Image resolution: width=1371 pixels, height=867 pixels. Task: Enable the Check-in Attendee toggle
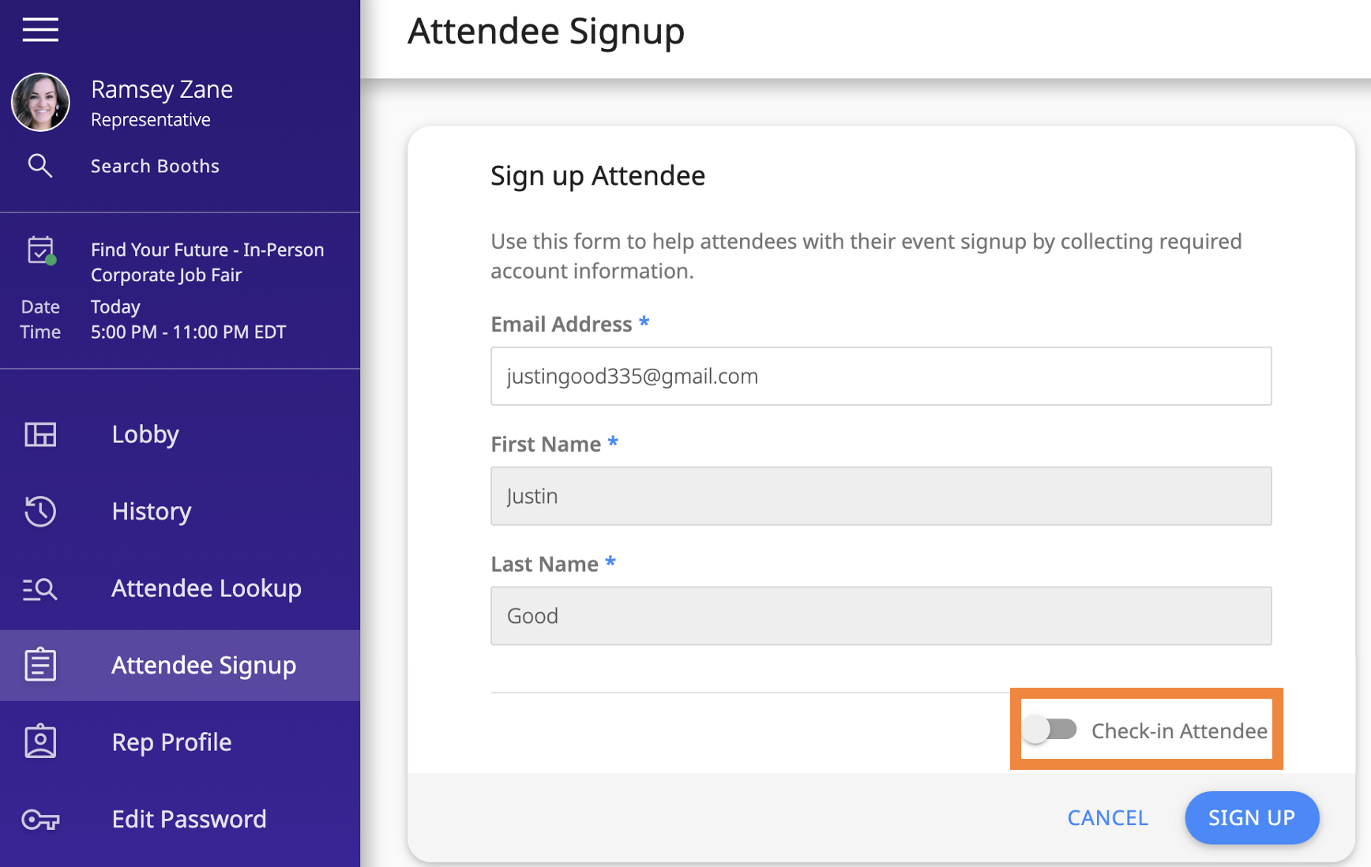tap(1050, 730)
